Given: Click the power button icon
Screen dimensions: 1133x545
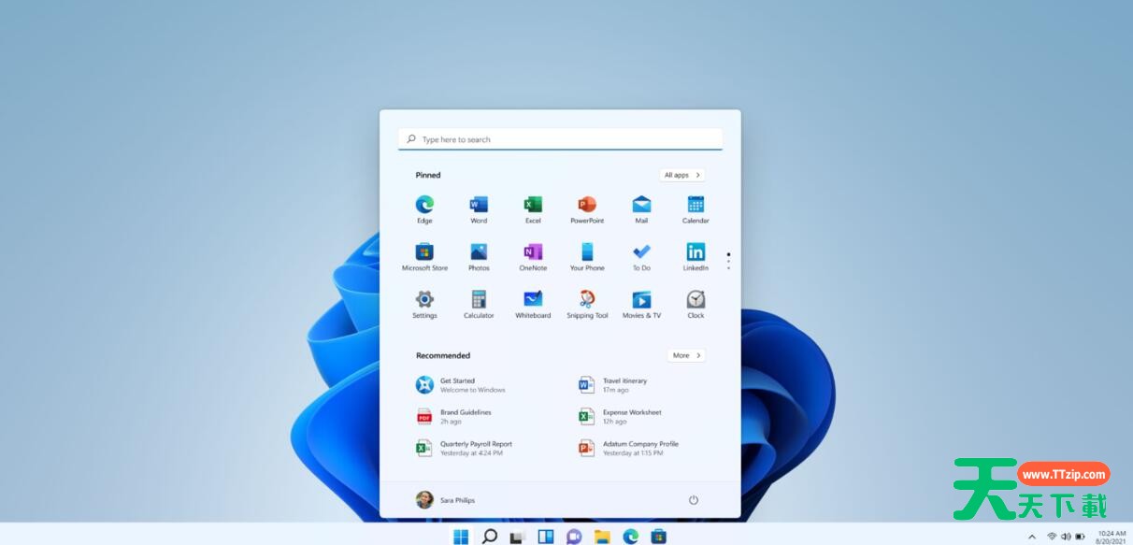Looking at the screenshot, I should click(694, 500).
